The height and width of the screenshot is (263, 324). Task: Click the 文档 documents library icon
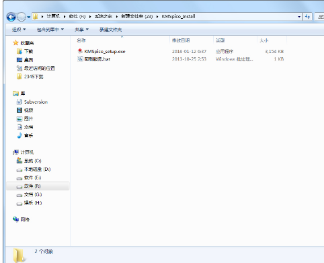click(x=19, y=127)
